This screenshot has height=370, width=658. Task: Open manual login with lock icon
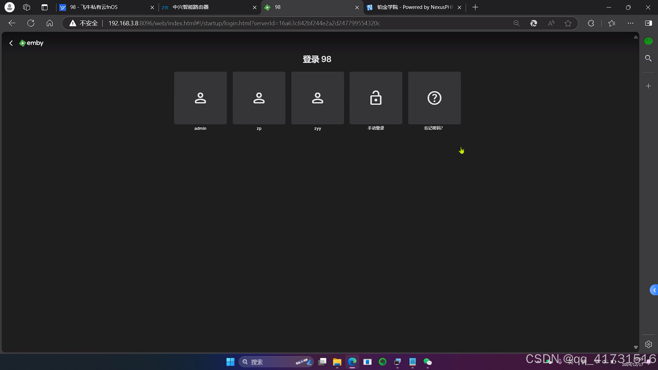pyautogui.click(x=376, y=98)
